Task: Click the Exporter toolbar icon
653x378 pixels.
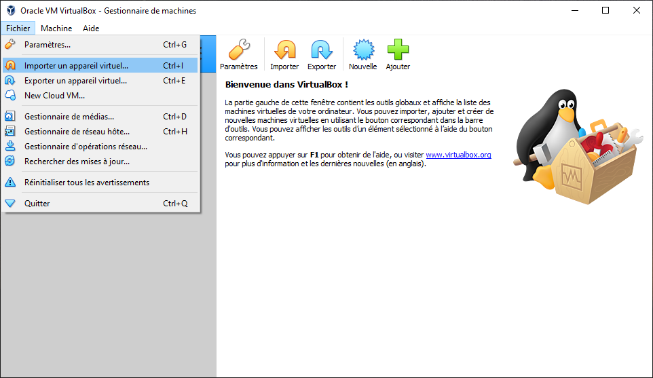Action: coord(322,50)
